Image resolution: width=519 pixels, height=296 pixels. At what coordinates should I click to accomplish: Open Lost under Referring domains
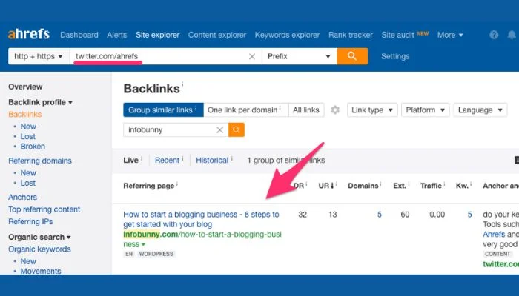point(28,183)
